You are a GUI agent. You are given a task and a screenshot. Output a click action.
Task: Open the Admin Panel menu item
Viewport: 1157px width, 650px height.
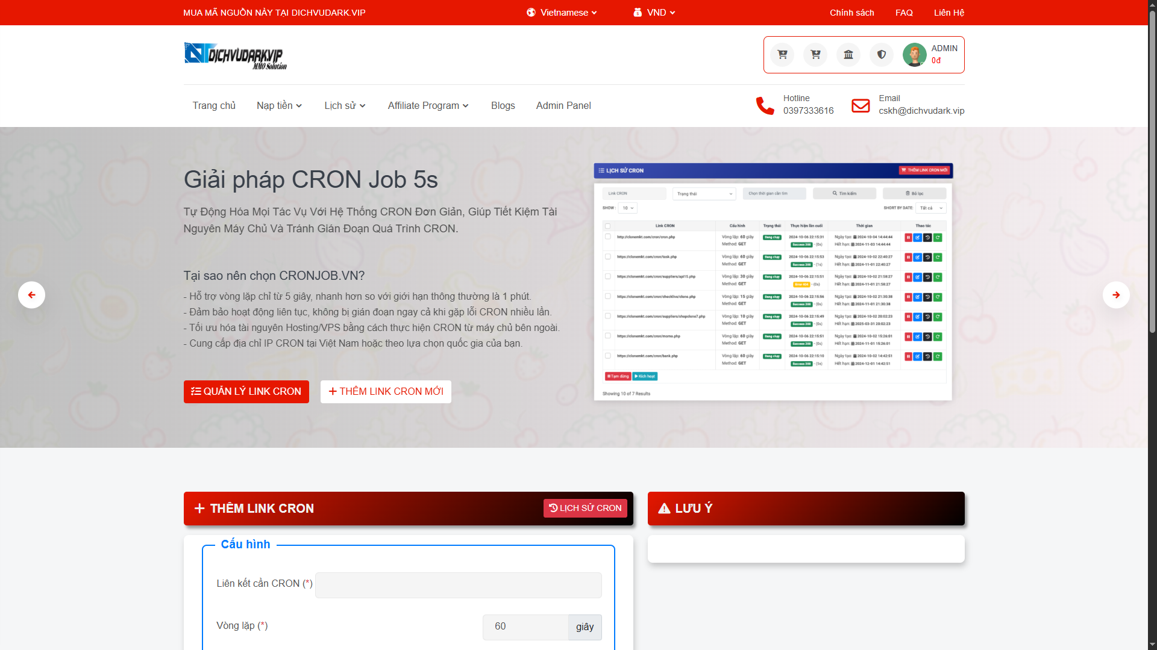(x=563, y=106)
